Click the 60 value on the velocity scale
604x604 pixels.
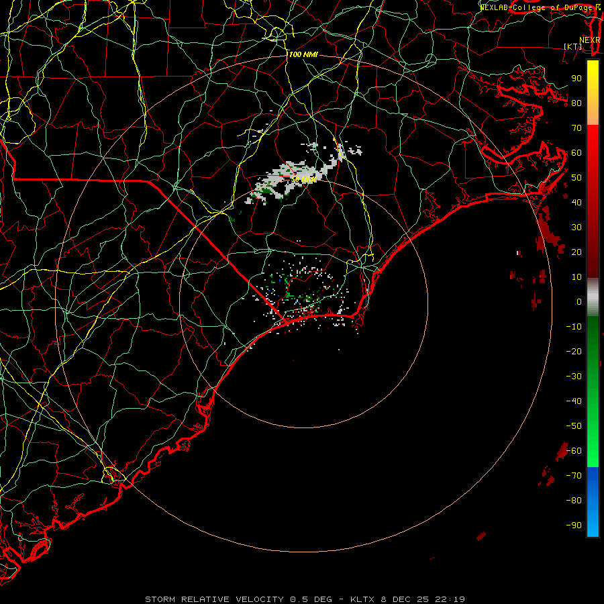pos(576,152)
